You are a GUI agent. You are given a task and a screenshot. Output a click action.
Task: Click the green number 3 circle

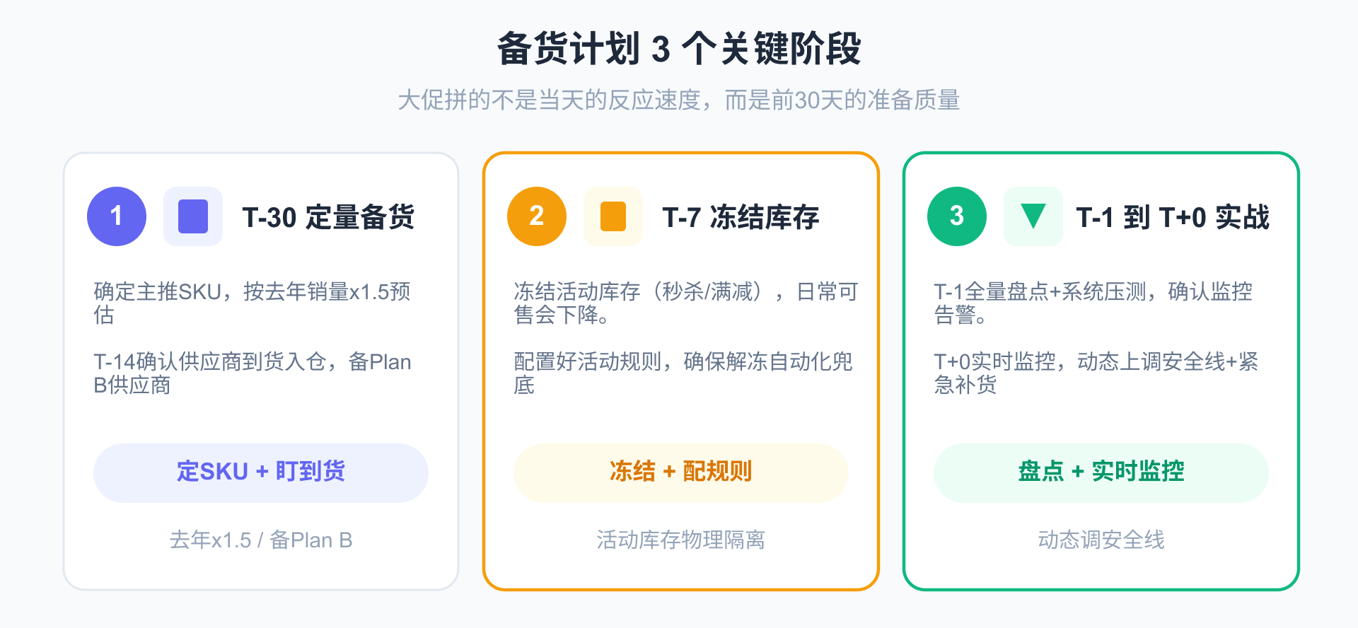pos(957,216)
